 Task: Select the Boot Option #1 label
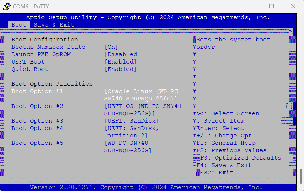tap(37, 91)
